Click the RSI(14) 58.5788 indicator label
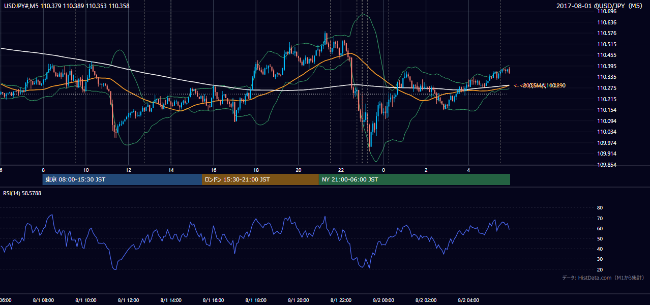The image size is (650, 305). [x=22, y=193]
